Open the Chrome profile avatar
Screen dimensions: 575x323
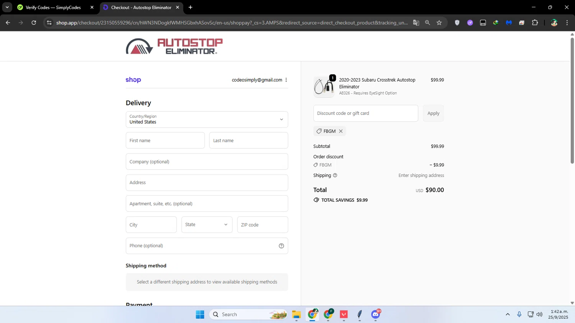(x=554, y=23)
